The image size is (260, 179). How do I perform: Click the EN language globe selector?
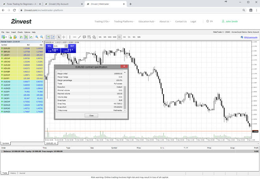click(210, 21)
